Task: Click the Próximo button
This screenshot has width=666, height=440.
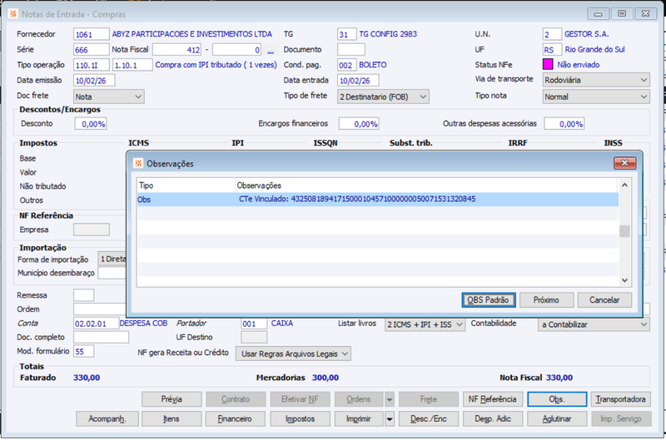Action: [x=546, y=300]
